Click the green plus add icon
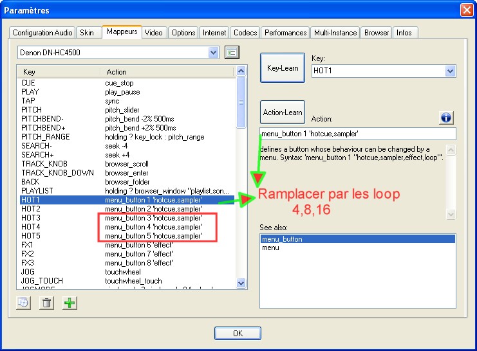Screen dimensions: 477x351 point(69,303)
